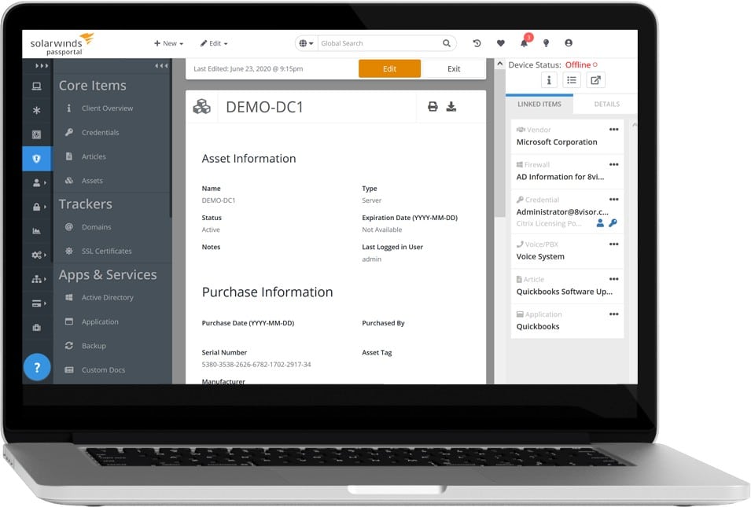751x507 pixels.
Task: Open Microsoft Corporation linked item
Action: click(x=557, y=141)
